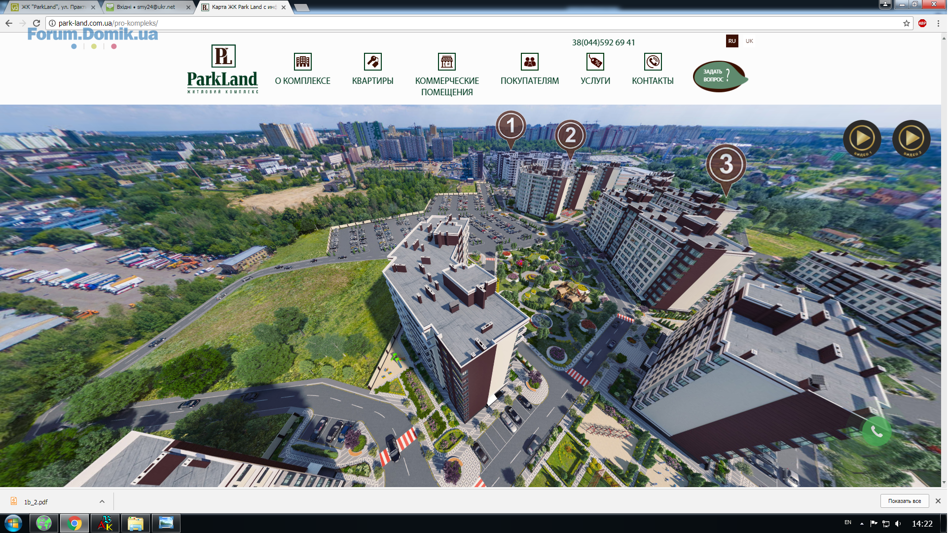Close the Карта ЖК Park Land tab
Viewport: 949px width, 533px height.
pyautogui.click(x=284, y=7)
